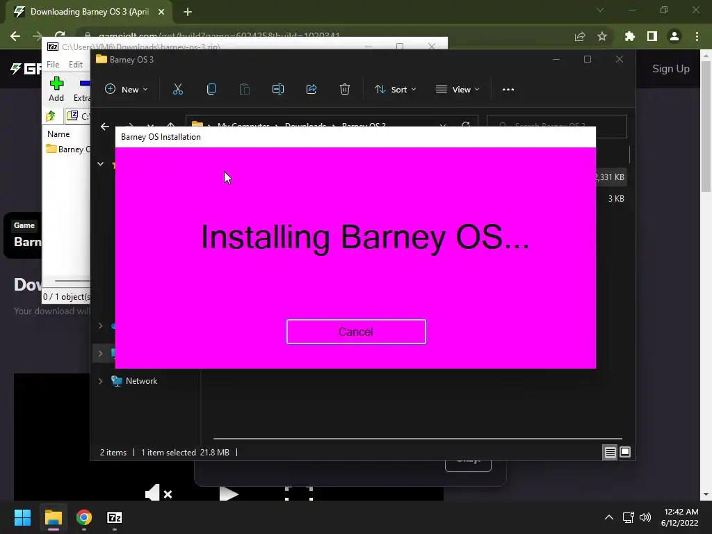
Task: Bookmark this page with the star icon
Action: click(602, 36)
